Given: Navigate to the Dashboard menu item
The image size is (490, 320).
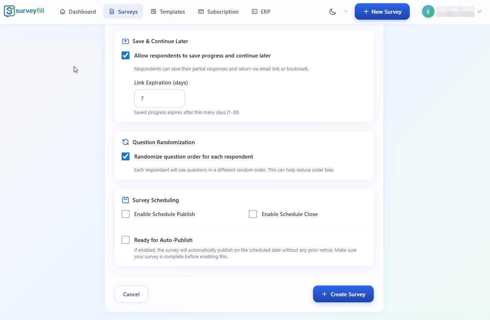Looking at the screenshot, I should click(77, 11).
